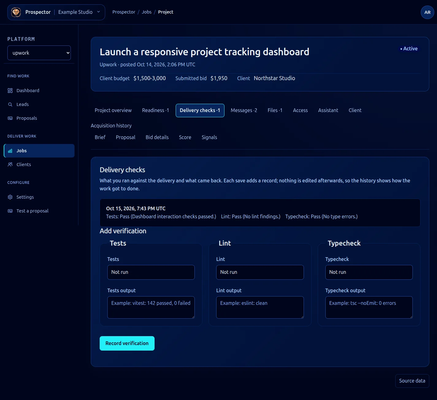Open the Typecheck status dropdown
Image resolution: width=437 pixels, height=400 pixels.
[369, 272]
